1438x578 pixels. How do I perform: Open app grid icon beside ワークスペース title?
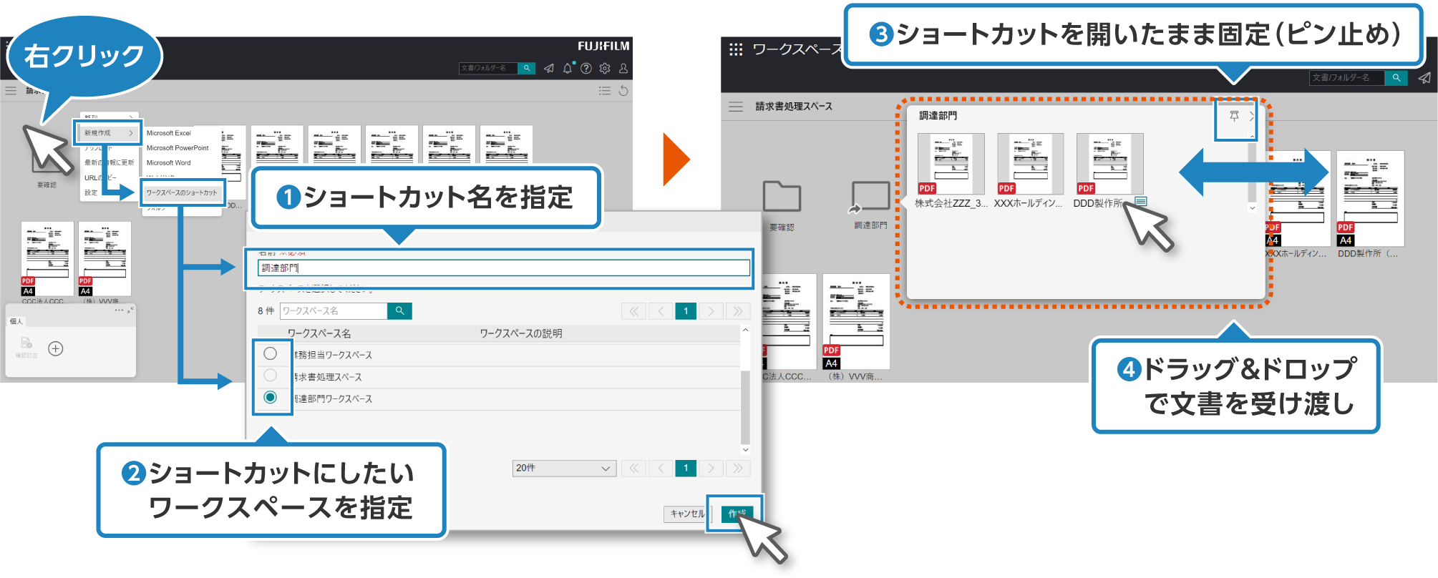pos(736,49)
